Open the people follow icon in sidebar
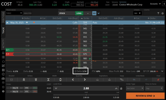 pyautogui.click(x=3, y=78)
